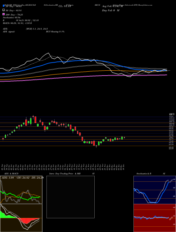
Task: Click the ADX +DY -DY values header
Action: (23, 178)
